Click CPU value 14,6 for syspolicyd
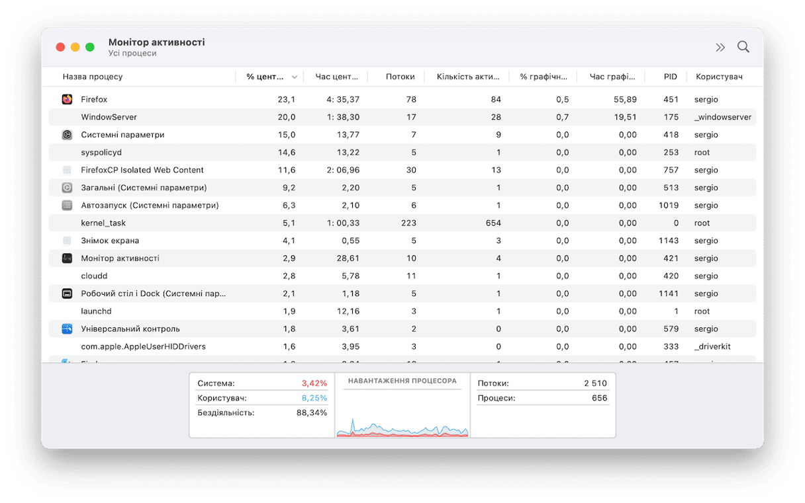805x503 pixels. [x=286, y=153]
